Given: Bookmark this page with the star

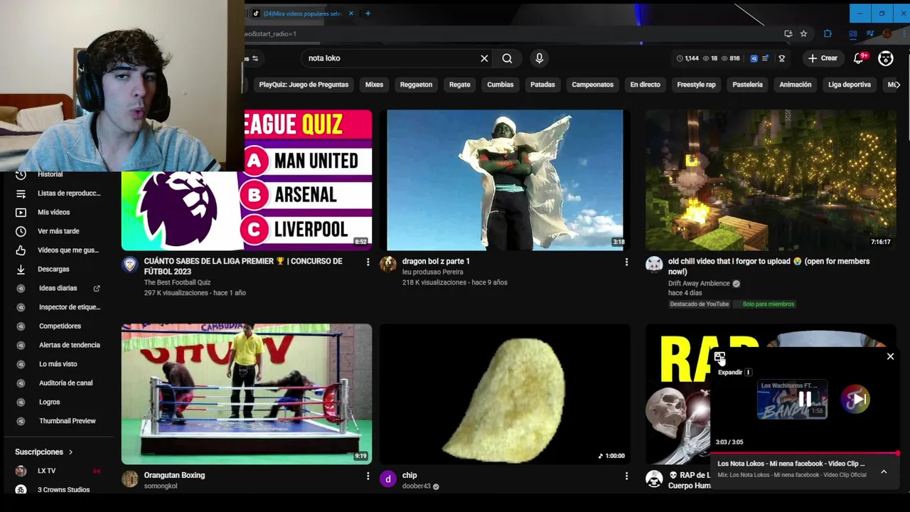Looking at the screenshot, I should click(803, 33).
